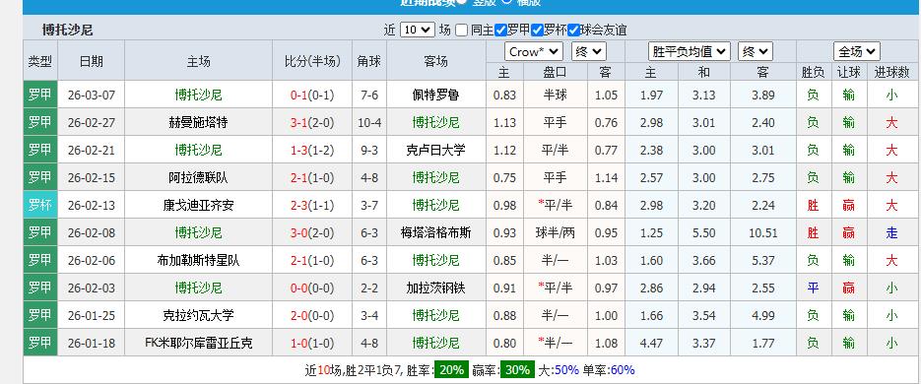Click home team FK米耶尔库雷亚丘克

click(x=198, y=344)
